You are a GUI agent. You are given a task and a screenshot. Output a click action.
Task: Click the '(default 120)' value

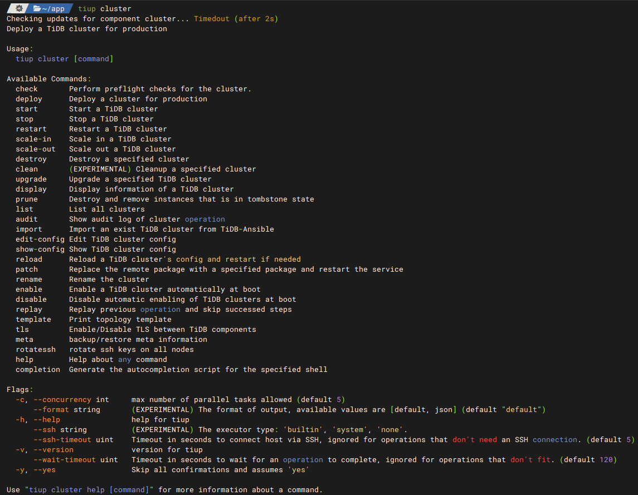[588, 459]
